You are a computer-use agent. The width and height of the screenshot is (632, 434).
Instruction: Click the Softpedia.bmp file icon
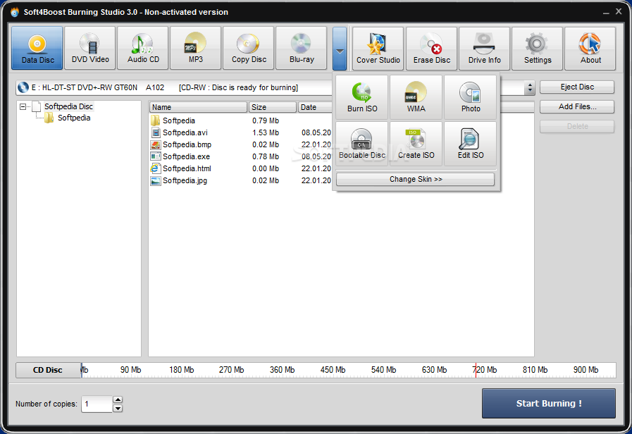156,144
